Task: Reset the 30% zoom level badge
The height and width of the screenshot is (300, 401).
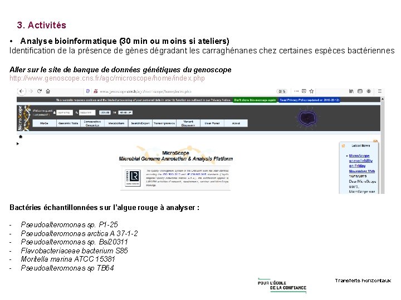Action: point(282,91)
